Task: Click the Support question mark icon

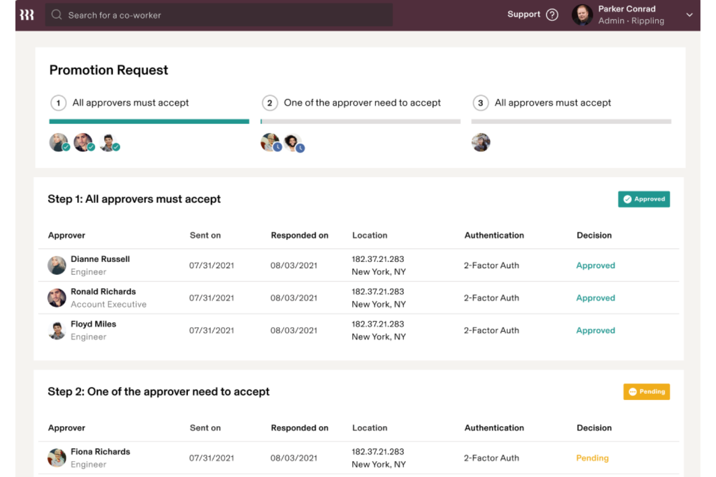Action: 552,15
